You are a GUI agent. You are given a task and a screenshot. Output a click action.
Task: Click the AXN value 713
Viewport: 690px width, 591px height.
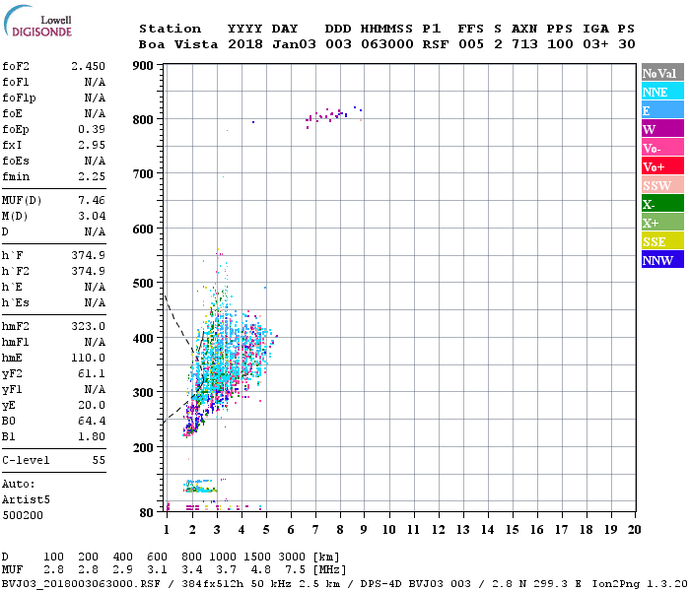(524, 44)
